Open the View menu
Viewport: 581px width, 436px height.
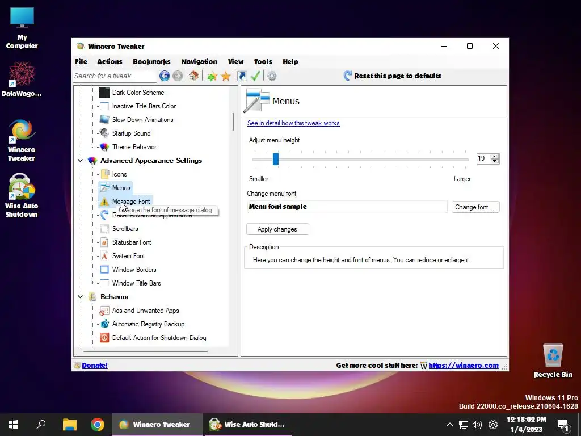[235, 61]
